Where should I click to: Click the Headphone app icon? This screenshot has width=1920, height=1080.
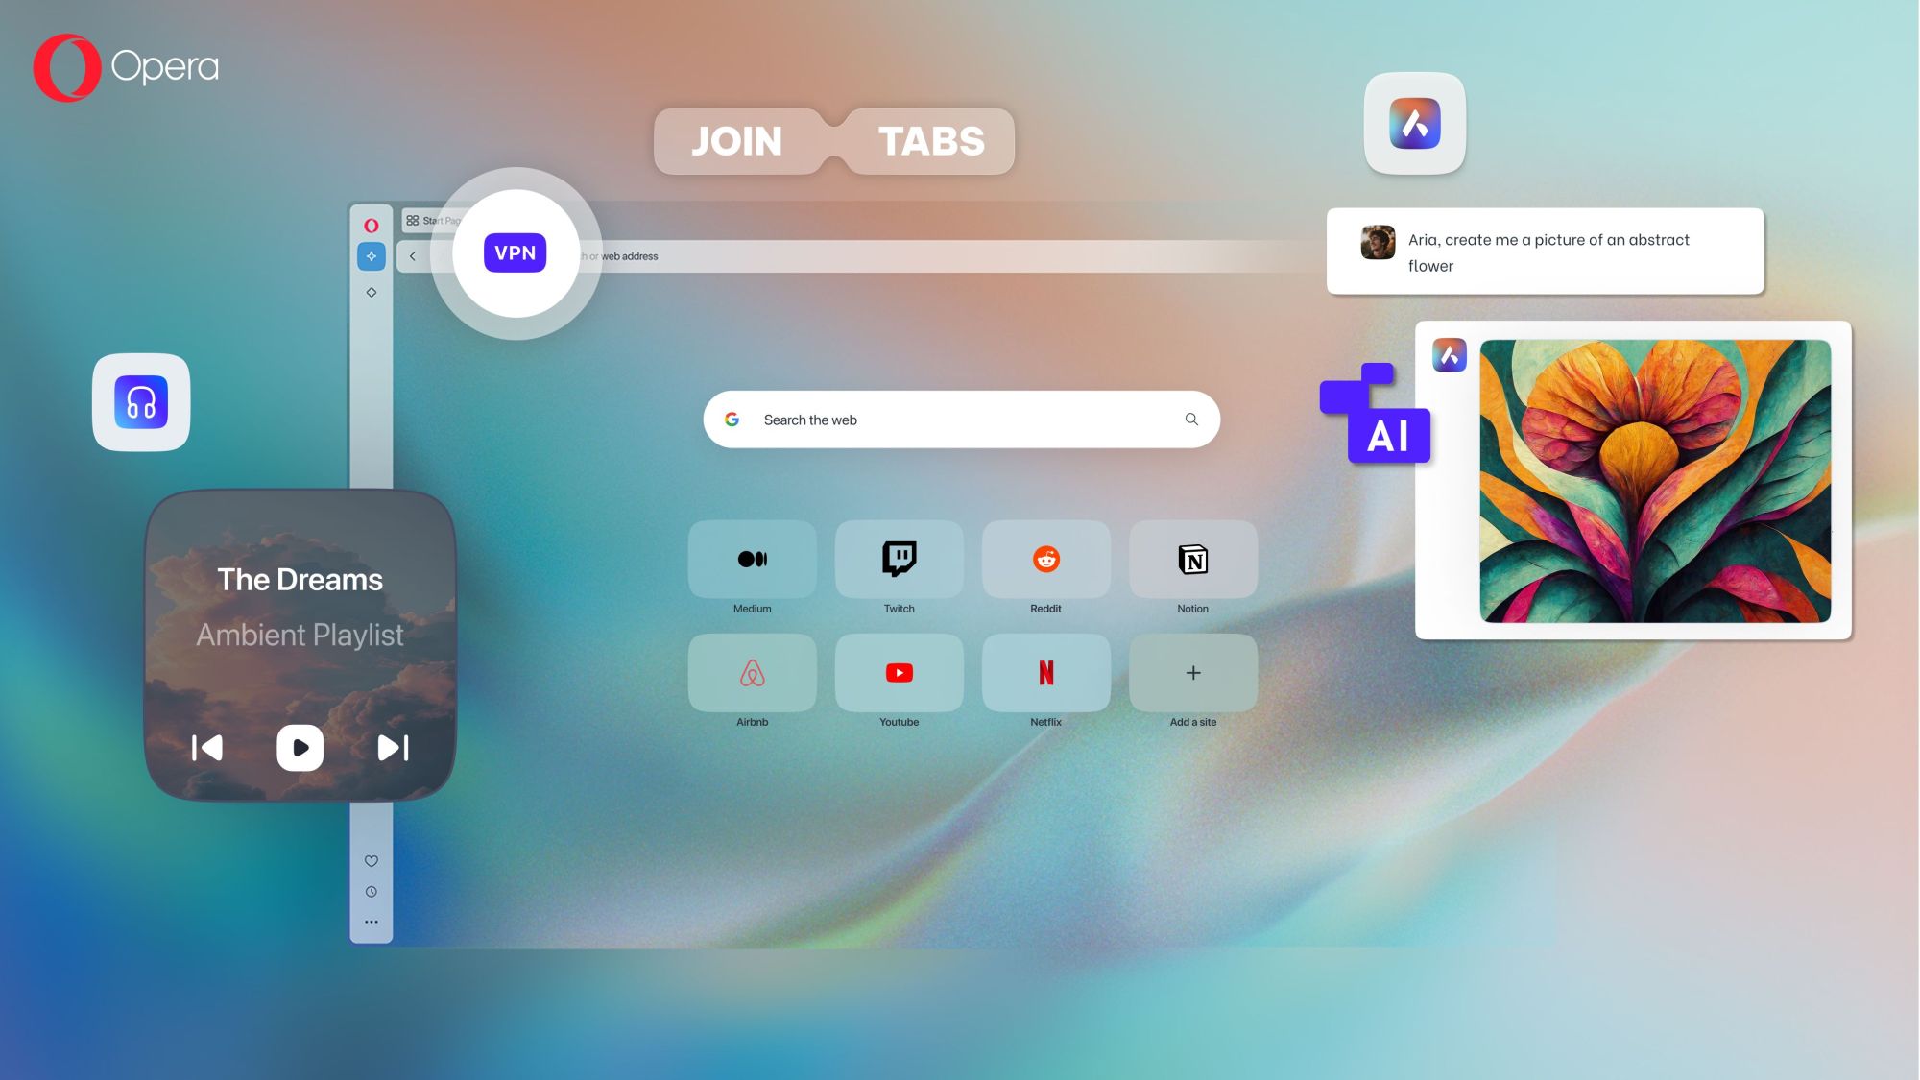pos(141,402)
